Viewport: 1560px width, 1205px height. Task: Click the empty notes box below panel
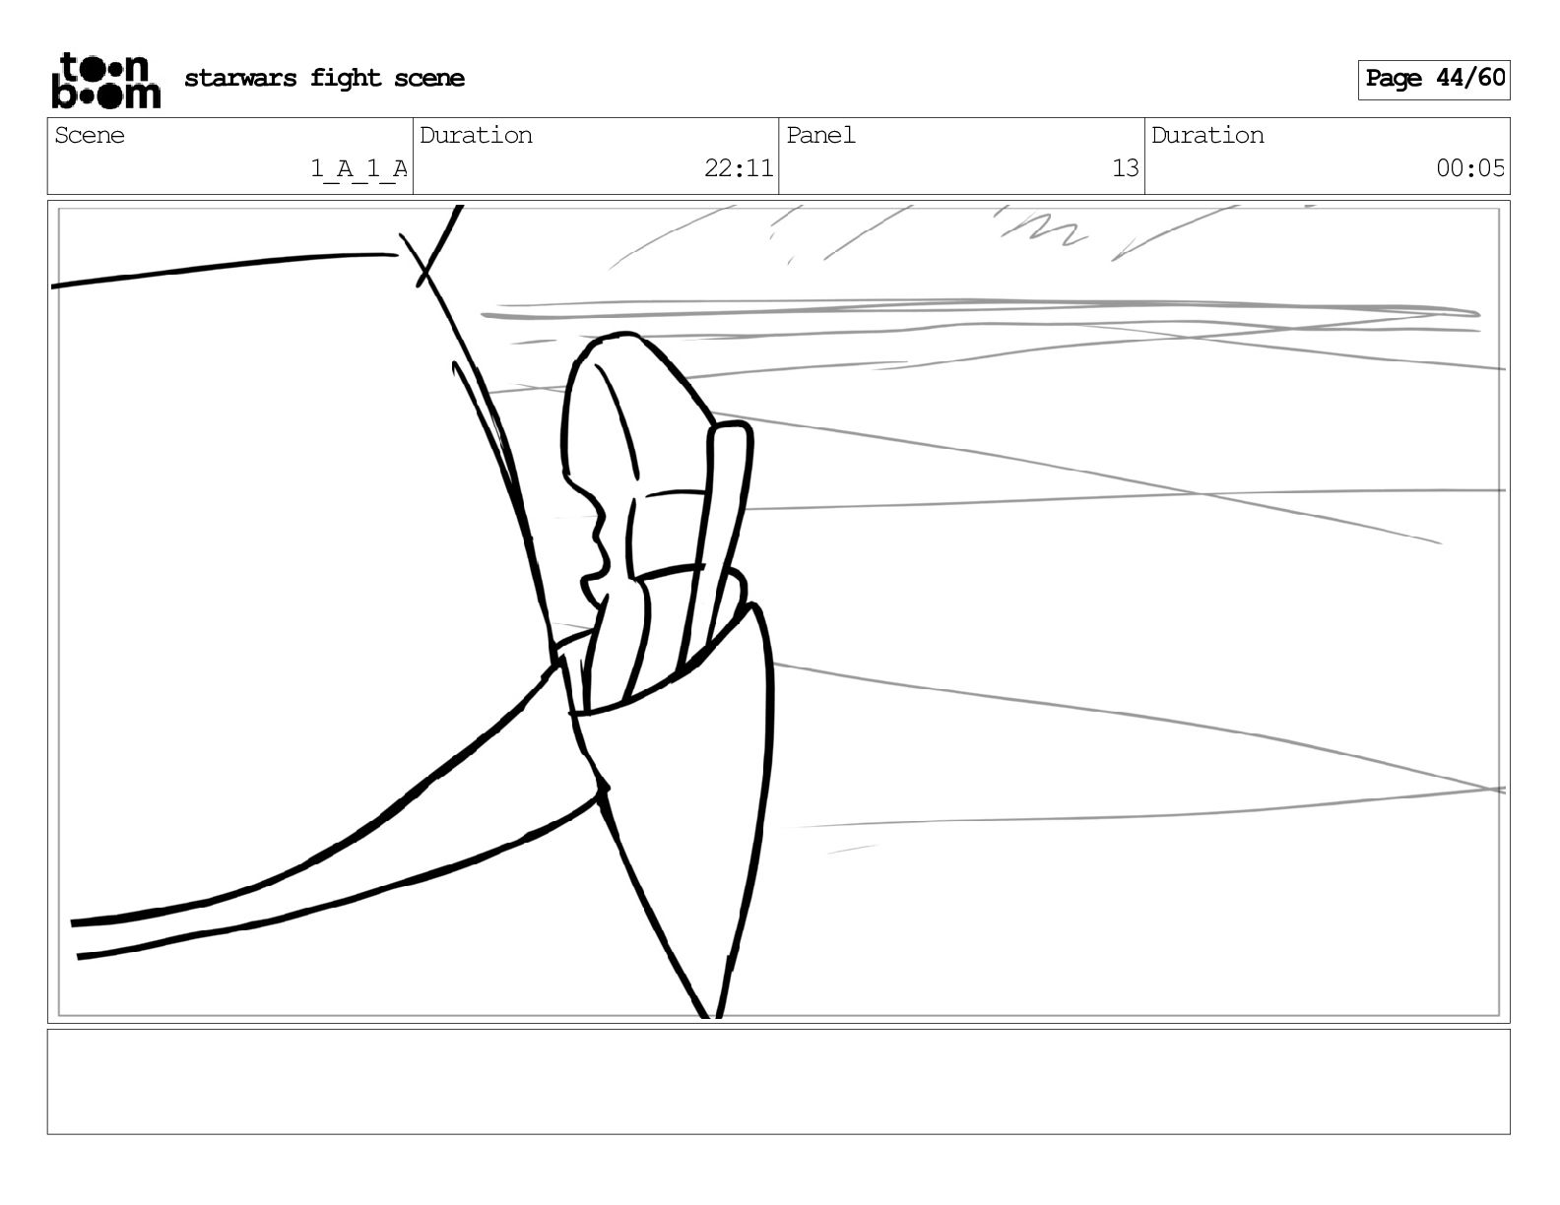pos(778,1082)
